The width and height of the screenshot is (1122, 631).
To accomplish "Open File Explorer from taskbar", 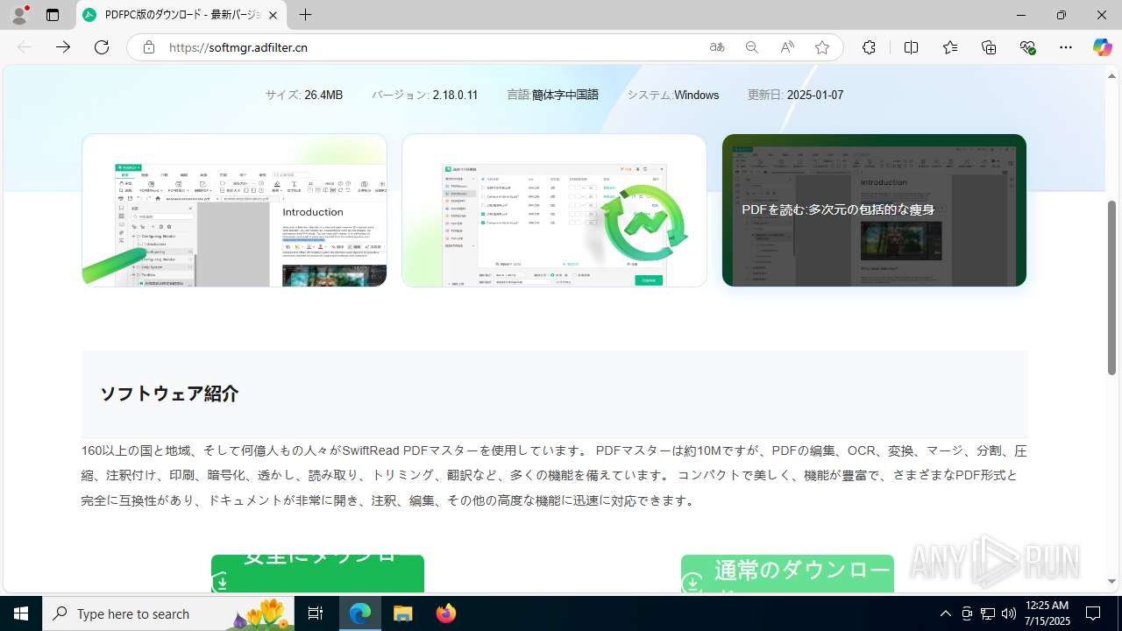I will pos(402,613).
